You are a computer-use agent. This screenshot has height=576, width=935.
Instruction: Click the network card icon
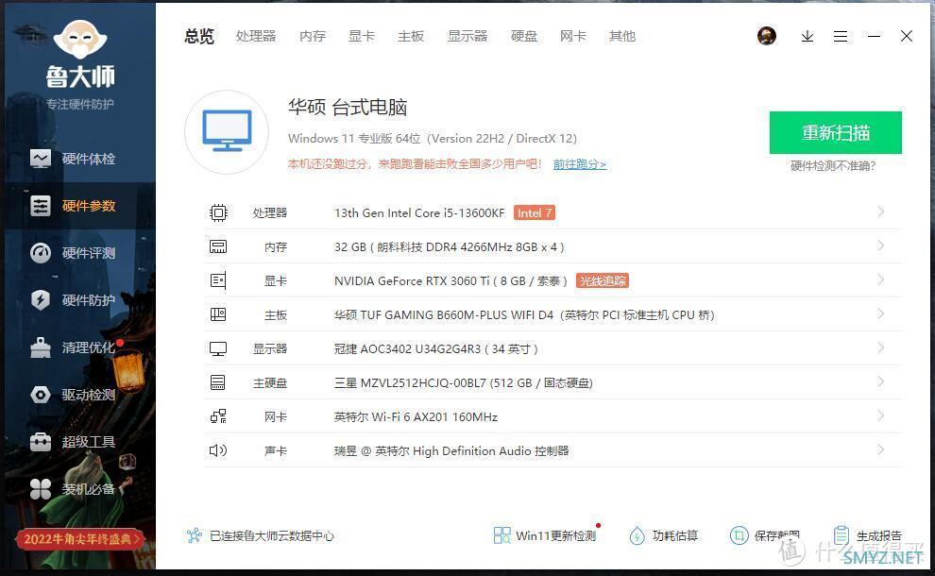[218, 416]
